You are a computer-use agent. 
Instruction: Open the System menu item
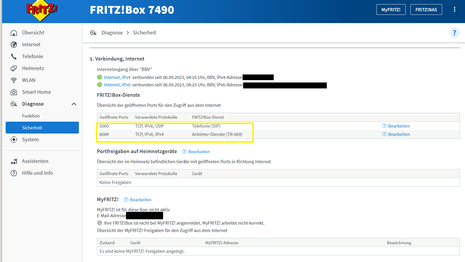tap(30, 139)
